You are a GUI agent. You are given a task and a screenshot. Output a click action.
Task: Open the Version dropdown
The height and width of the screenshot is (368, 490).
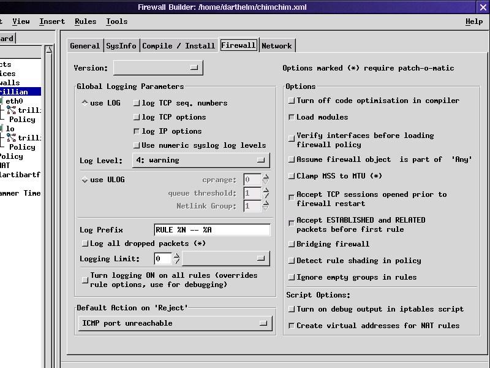(158, 67)
